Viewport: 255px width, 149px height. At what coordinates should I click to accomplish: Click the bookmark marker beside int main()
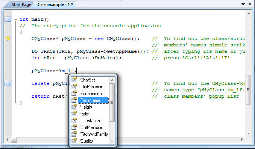pyautogui.click(x=8, y=19)
